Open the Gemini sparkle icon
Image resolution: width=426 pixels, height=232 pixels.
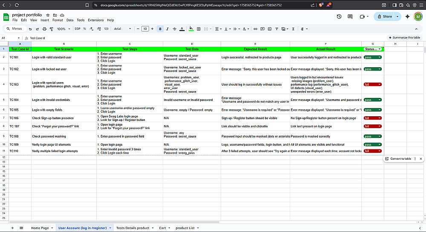407,17
